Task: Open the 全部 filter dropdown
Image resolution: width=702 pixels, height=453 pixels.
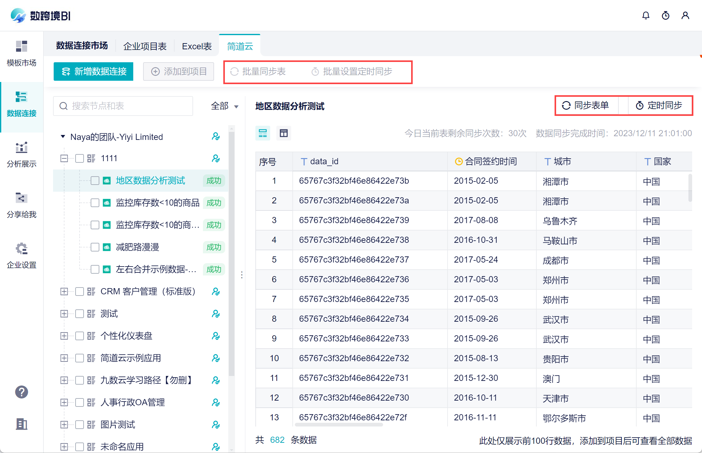Action: (225, 106)
